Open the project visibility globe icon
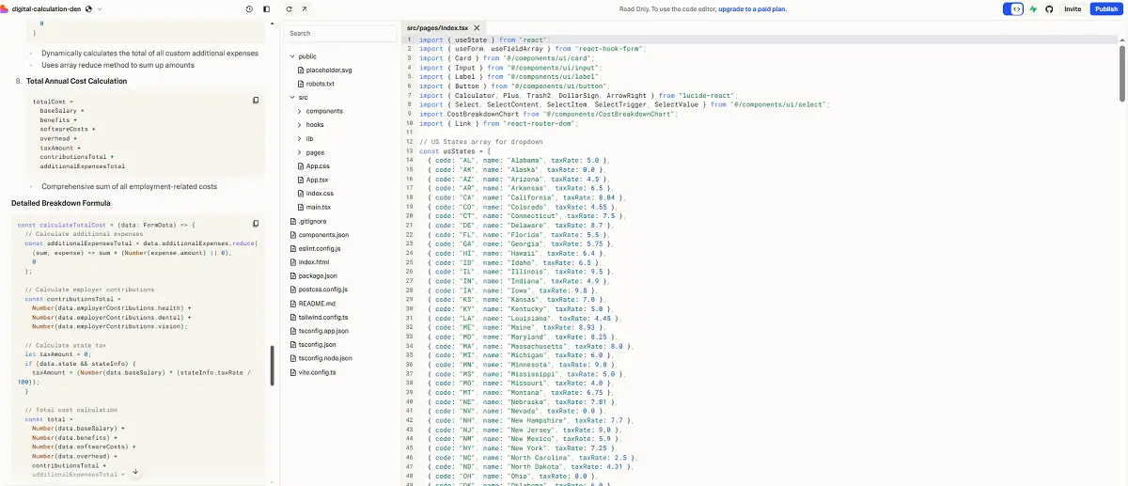The width and height of the screenshot is (1128, 486). point(88,8)
